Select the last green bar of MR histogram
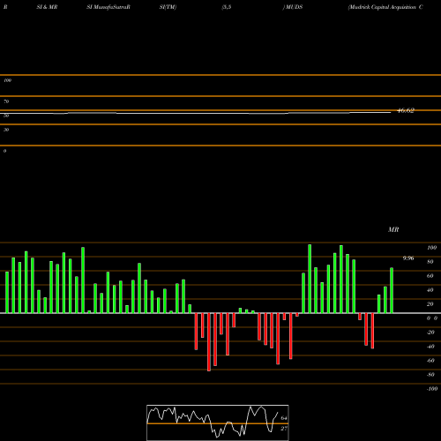 (392, 290)
